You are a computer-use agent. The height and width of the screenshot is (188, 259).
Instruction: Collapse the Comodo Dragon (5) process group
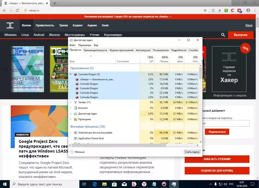click(70, 74)
